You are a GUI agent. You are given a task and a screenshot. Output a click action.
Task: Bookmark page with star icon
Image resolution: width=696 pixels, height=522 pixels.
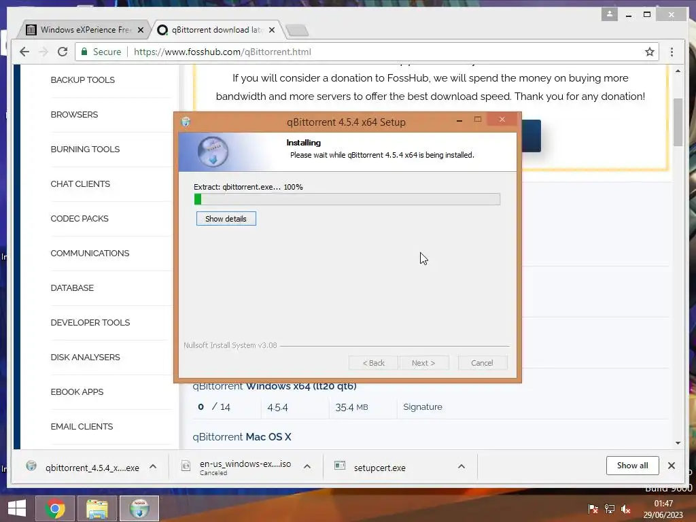(649, 52)
